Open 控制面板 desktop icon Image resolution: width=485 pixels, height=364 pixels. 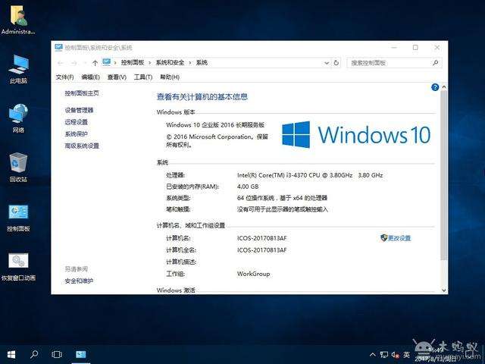[x=18, y=218]
